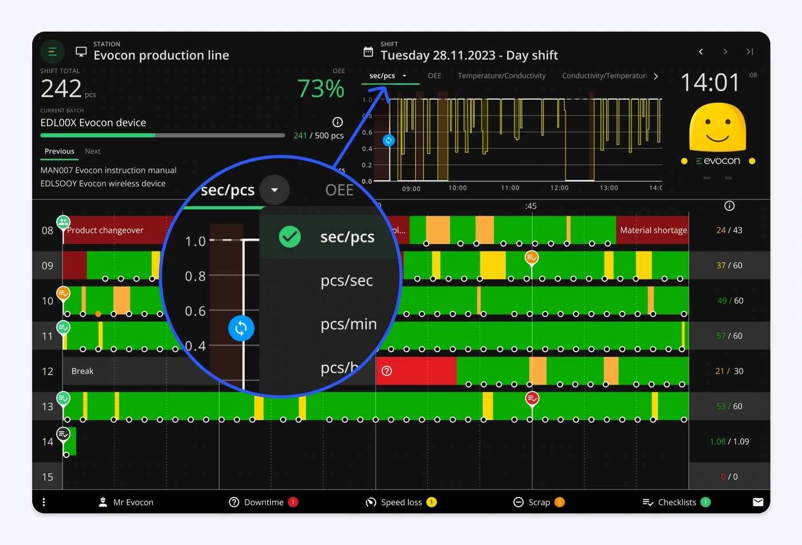Image resolution: width=802 pixels, height=545 pixels.
Task: Open the green hamburger menu button
Action: [52, 52]
